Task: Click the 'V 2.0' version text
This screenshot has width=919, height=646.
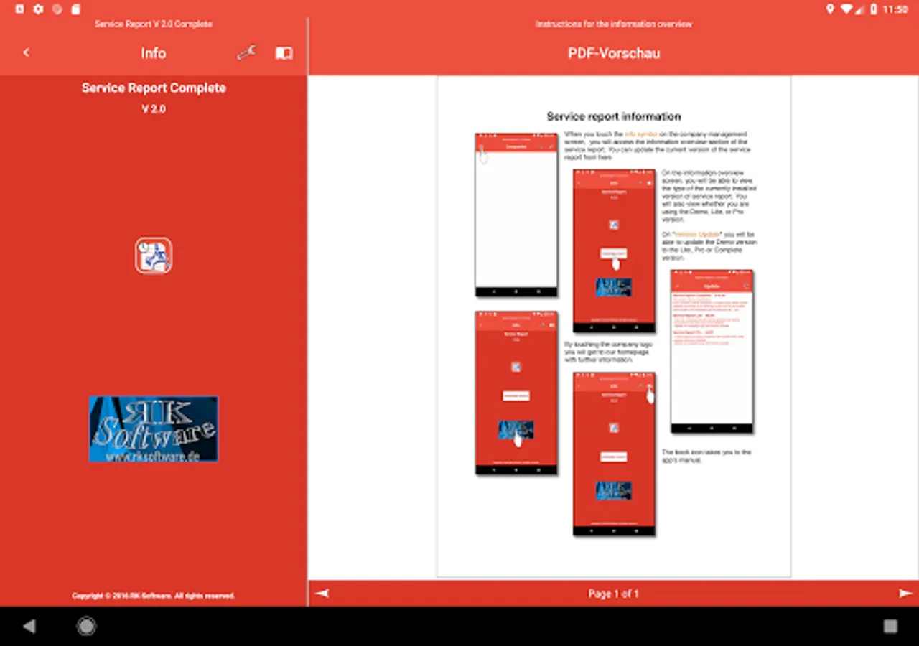Action: (x=154, y=109)
